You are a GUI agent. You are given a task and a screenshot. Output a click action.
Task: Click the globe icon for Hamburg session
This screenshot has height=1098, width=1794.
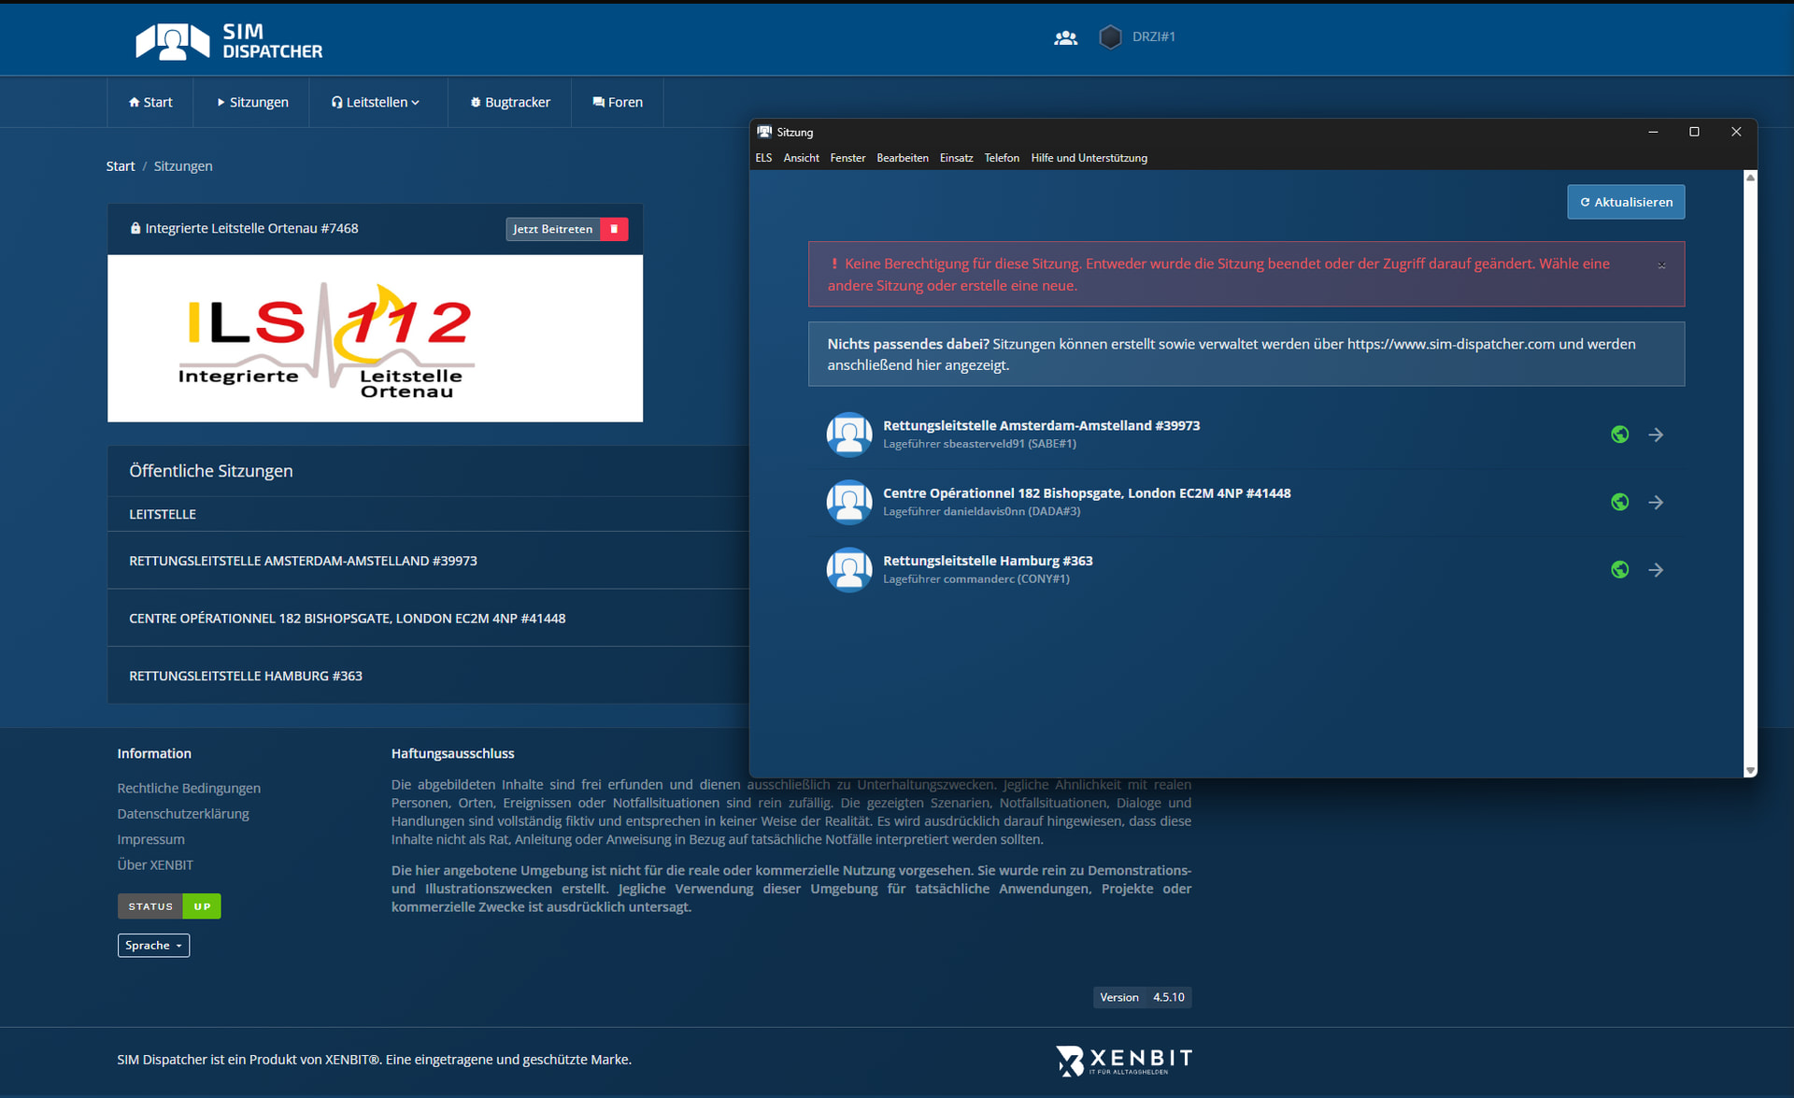click(1619, 570)
